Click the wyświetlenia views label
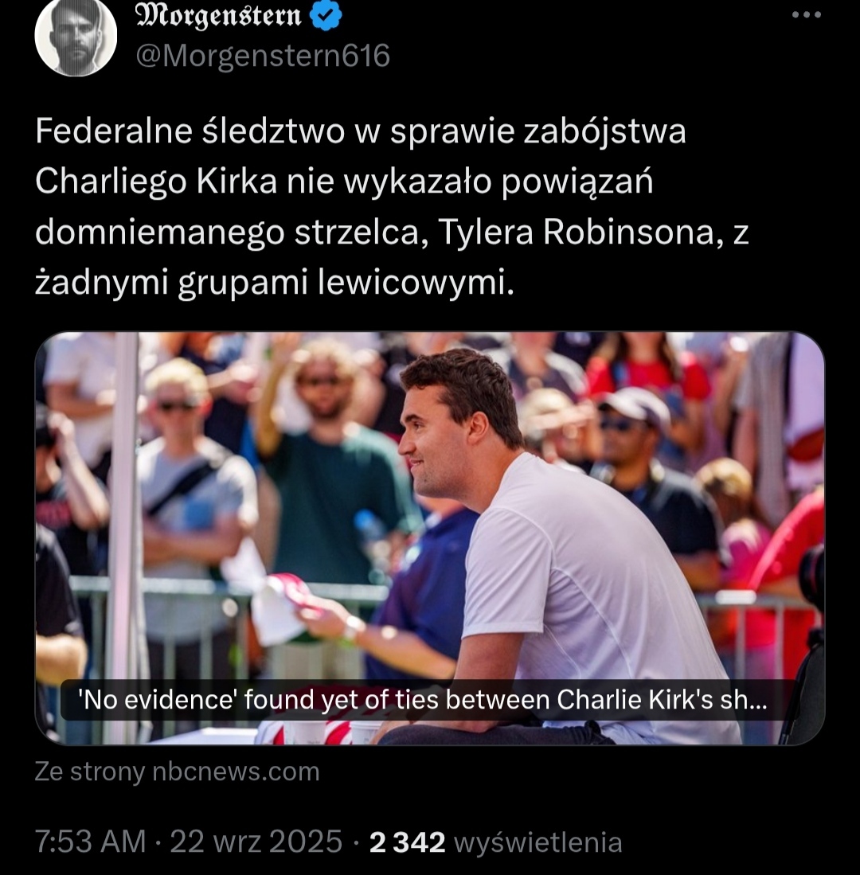Image resolution: width=860 pixels, height=875 pixels. [538, 842]
